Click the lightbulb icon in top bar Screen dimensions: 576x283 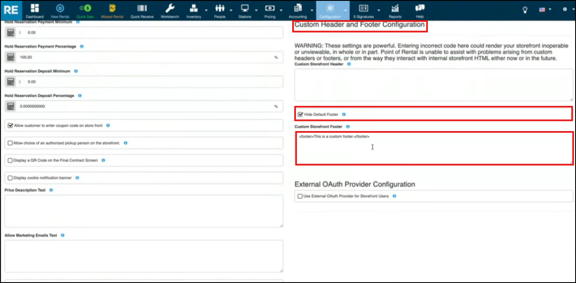[x=525, y=10]
